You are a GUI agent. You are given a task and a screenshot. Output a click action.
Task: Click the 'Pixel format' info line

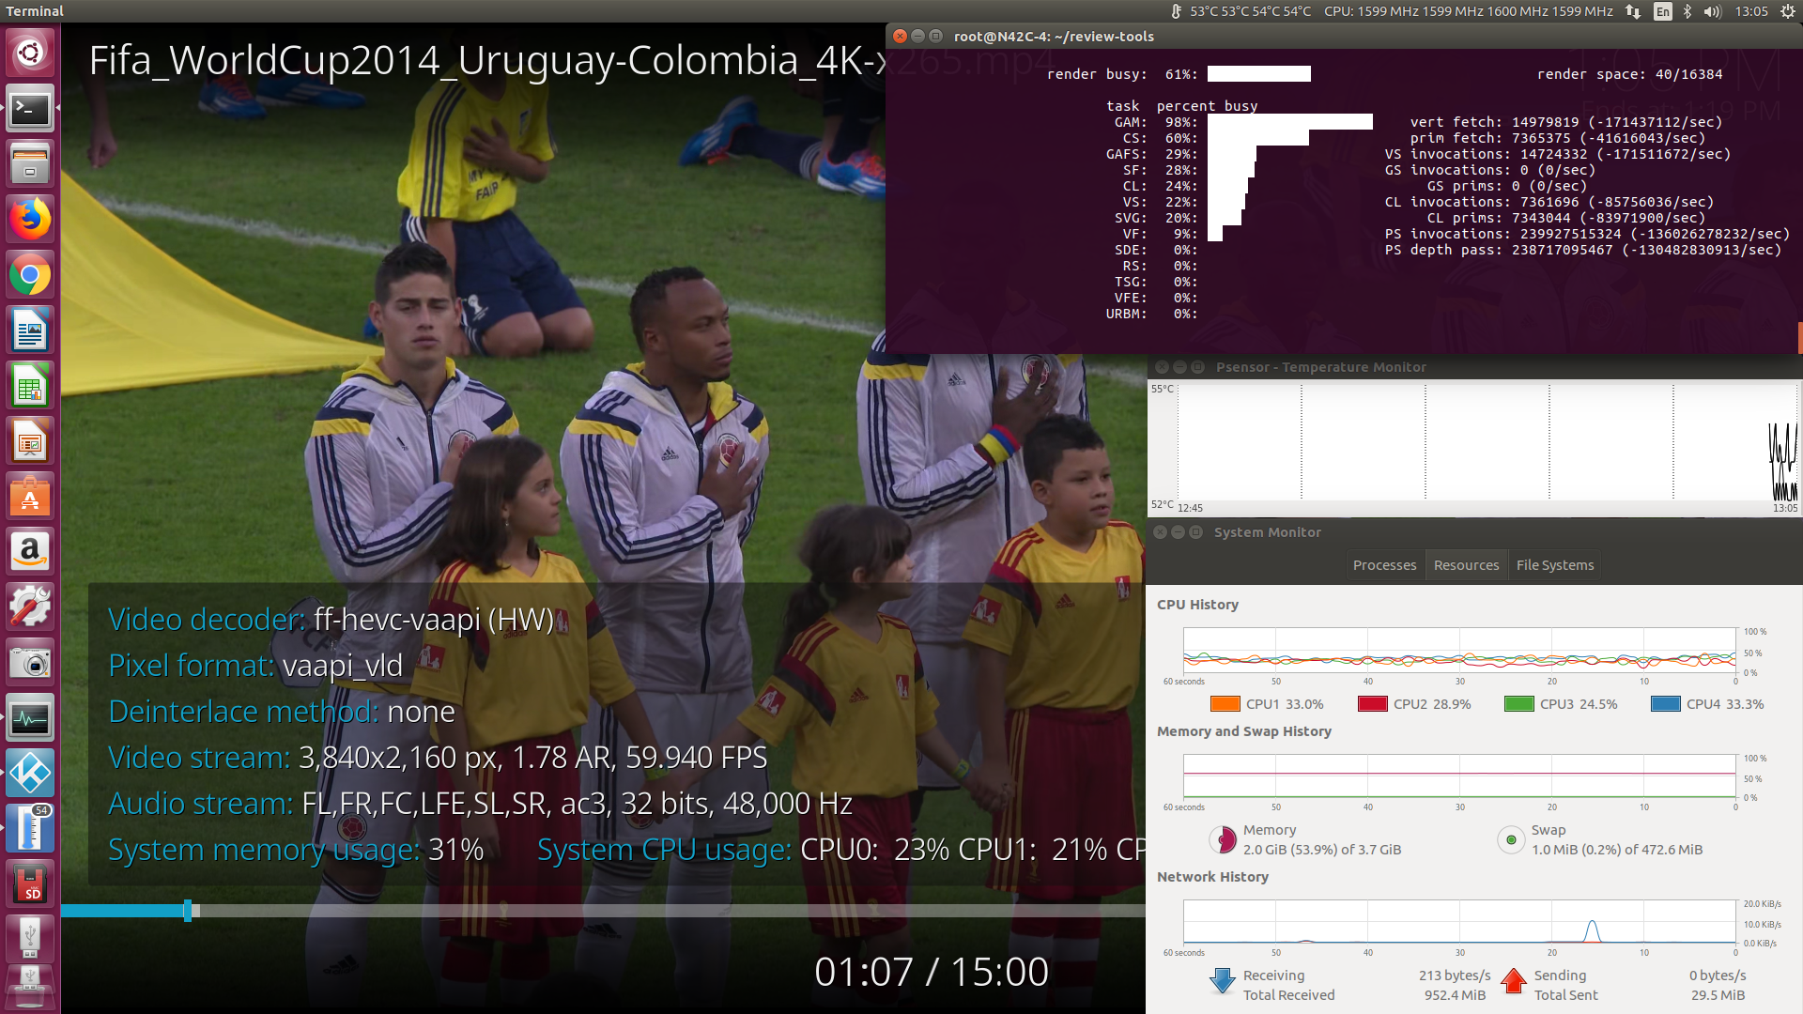pos(255,666)
